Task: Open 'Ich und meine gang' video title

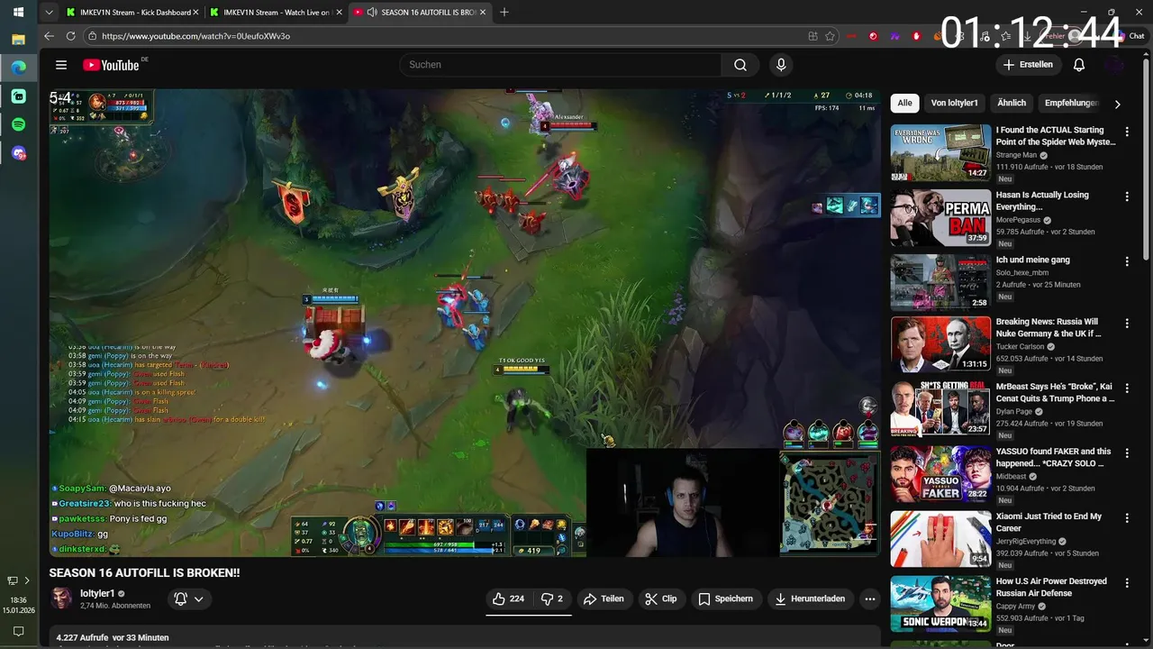Action: point(1032,260)
